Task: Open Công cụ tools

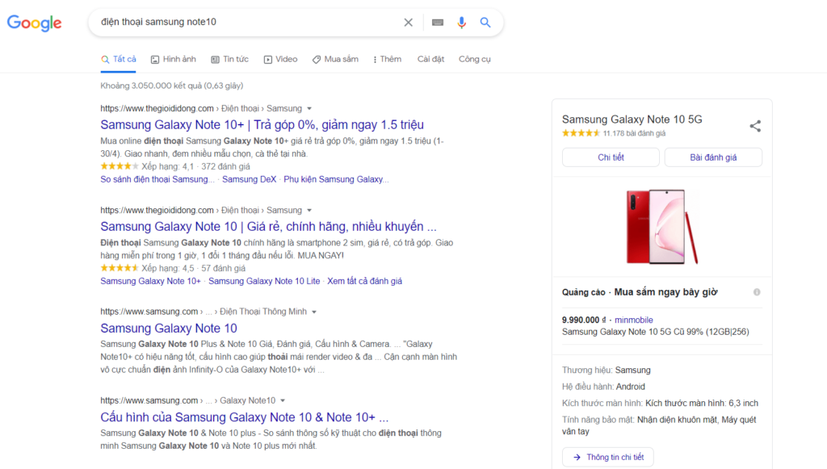Action: 474,59
